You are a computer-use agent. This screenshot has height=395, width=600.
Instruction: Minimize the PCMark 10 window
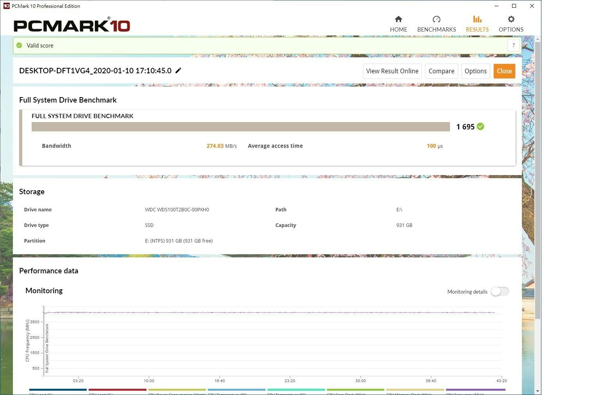(496, 6)
